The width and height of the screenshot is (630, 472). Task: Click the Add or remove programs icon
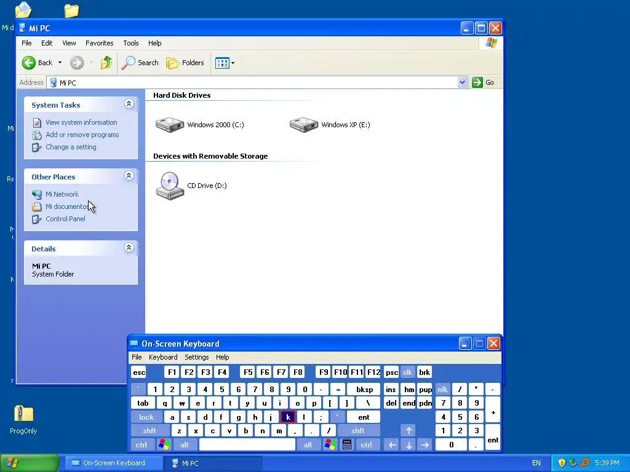37,135
